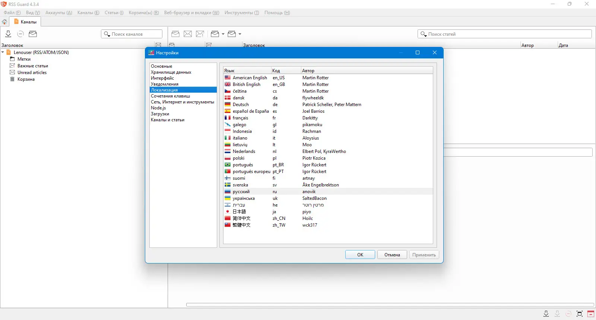Sort languages by the Код column header
596x320 pixels.
286,71
